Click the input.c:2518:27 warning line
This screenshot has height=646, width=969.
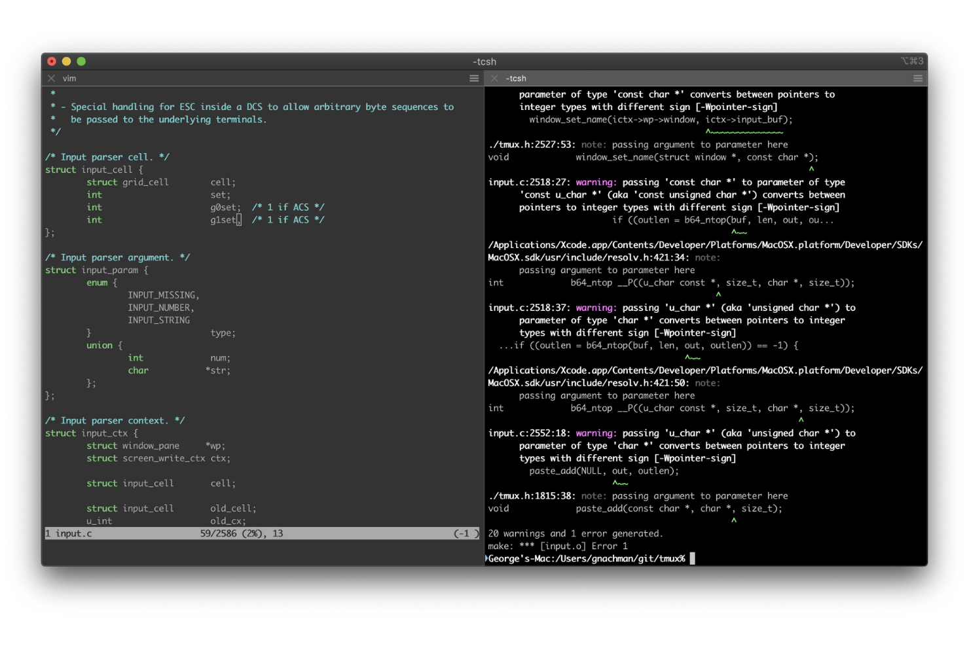point(530,182)
